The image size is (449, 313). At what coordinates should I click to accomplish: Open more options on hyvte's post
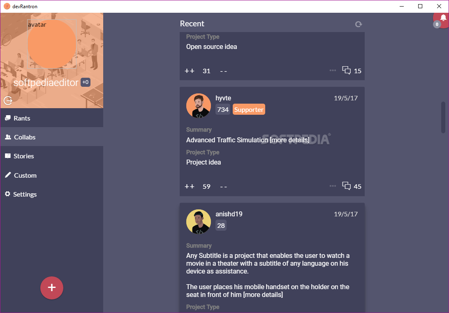tap(333, 186)
